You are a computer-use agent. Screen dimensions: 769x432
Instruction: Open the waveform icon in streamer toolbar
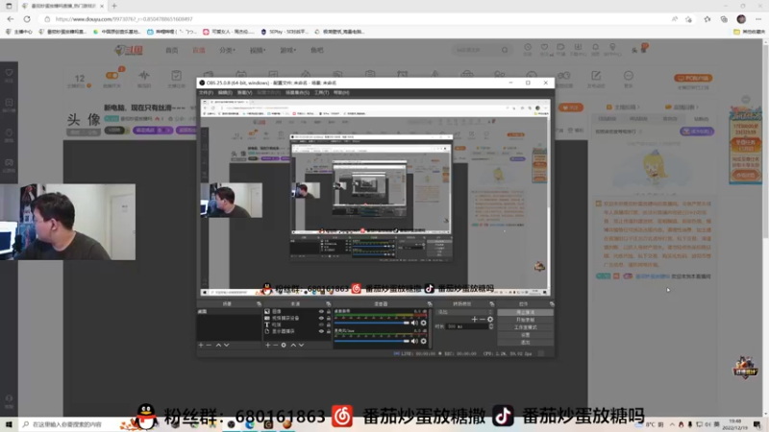[x=143, y=78]
